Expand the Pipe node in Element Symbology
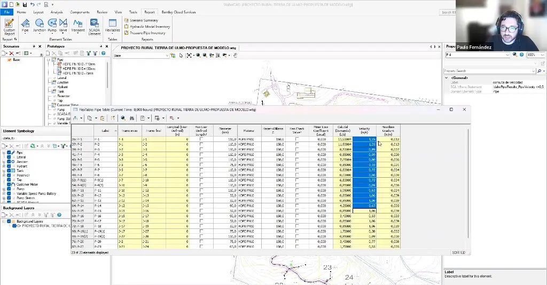This screenshot has width=547, height=285. click(x=4, y=153)
